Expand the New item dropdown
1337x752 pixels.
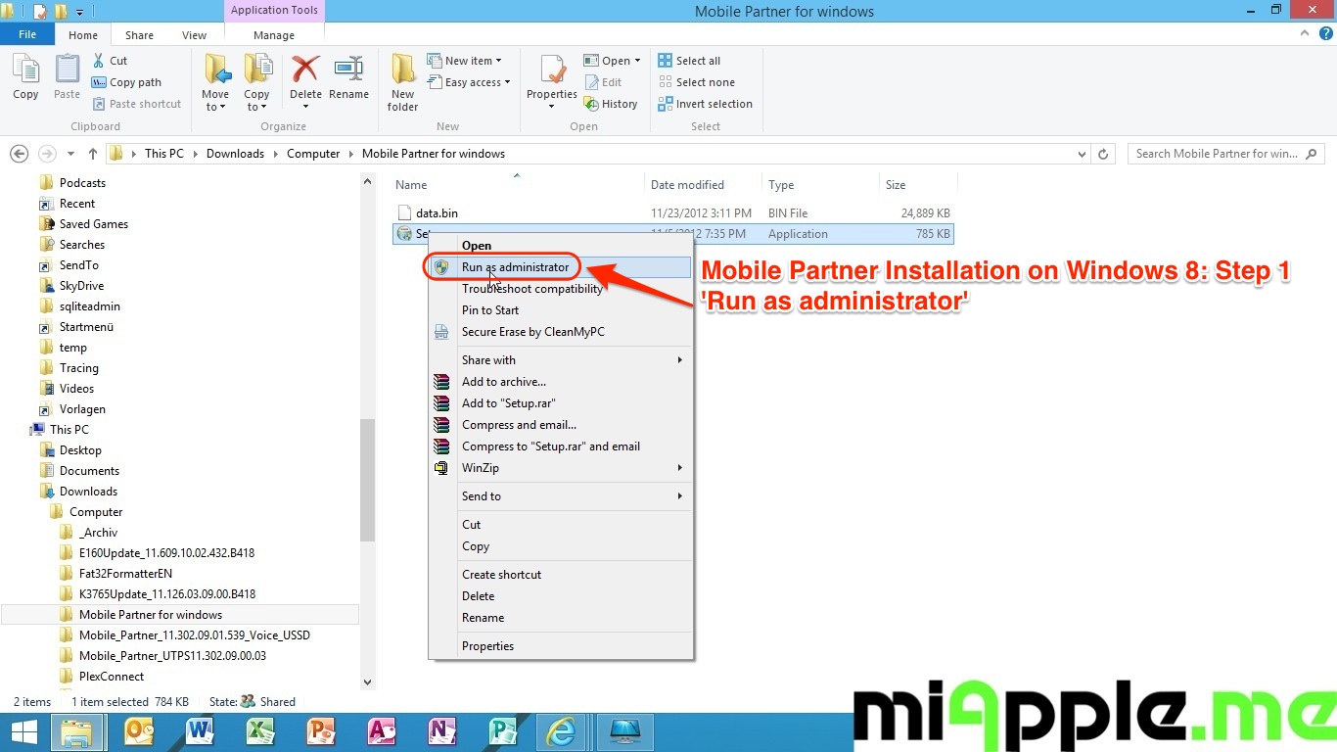[465, 61]
